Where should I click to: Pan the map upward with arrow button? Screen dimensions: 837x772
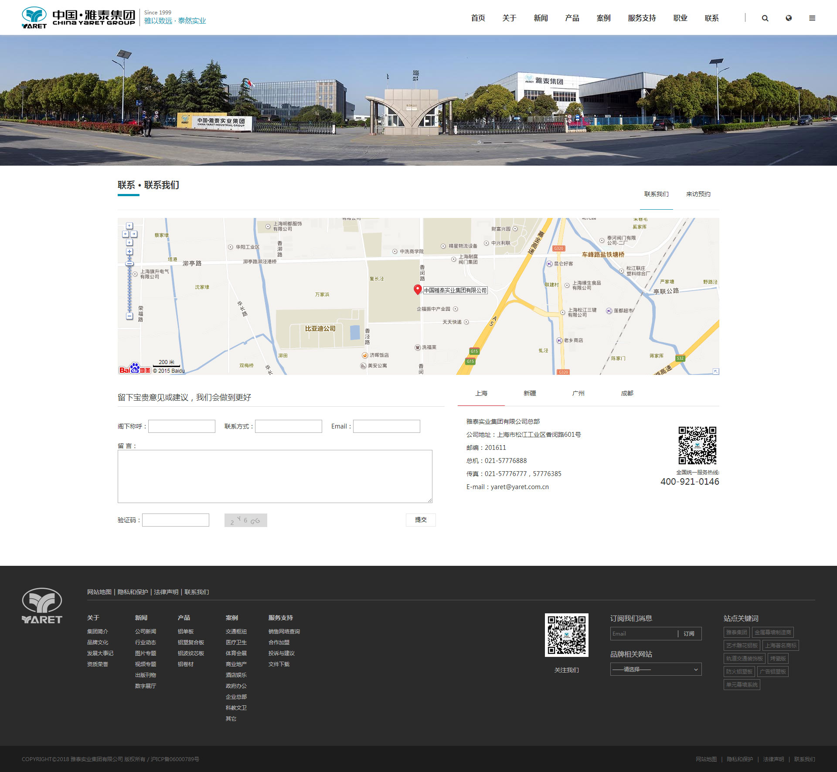(x=129, y=226)
